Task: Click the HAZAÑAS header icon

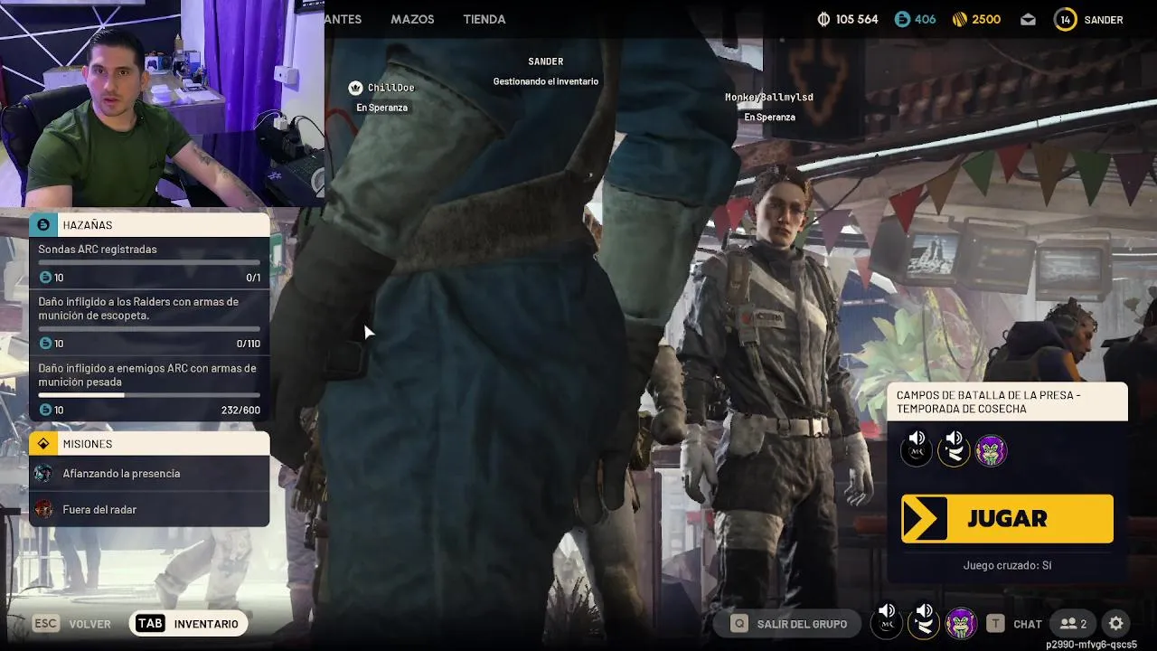Action: click(43, 224)
